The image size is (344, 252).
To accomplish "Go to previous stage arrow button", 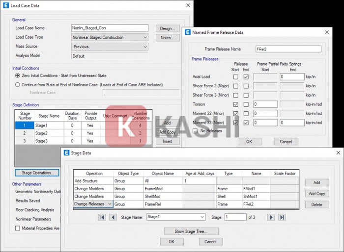I will tap(113, 217).
